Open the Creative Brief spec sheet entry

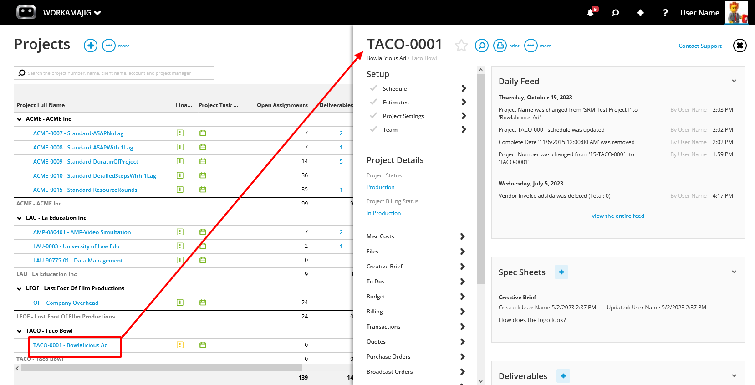tap(517, 298)
